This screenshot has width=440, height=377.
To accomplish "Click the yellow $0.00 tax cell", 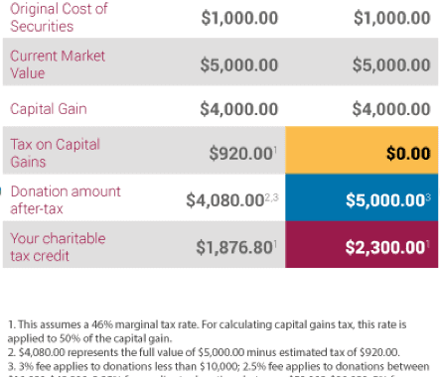I will [362, 150].
